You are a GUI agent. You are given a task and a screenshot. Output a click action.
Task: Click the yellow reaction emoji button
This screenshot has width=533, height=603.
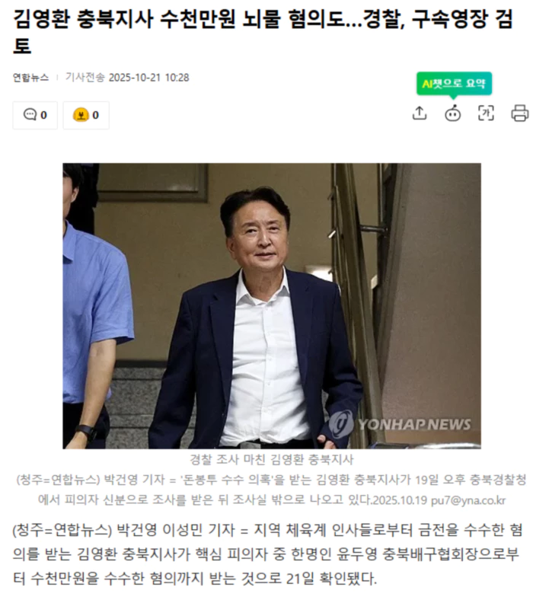(x=86, y=115)
